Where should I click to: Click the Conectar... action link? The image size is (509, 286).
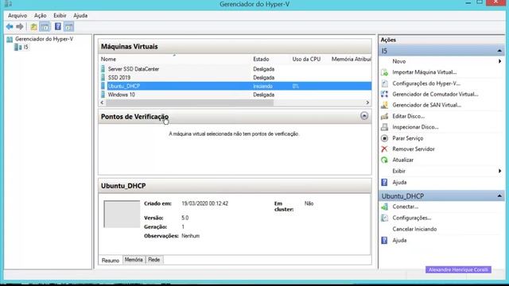tap(405, 207)
